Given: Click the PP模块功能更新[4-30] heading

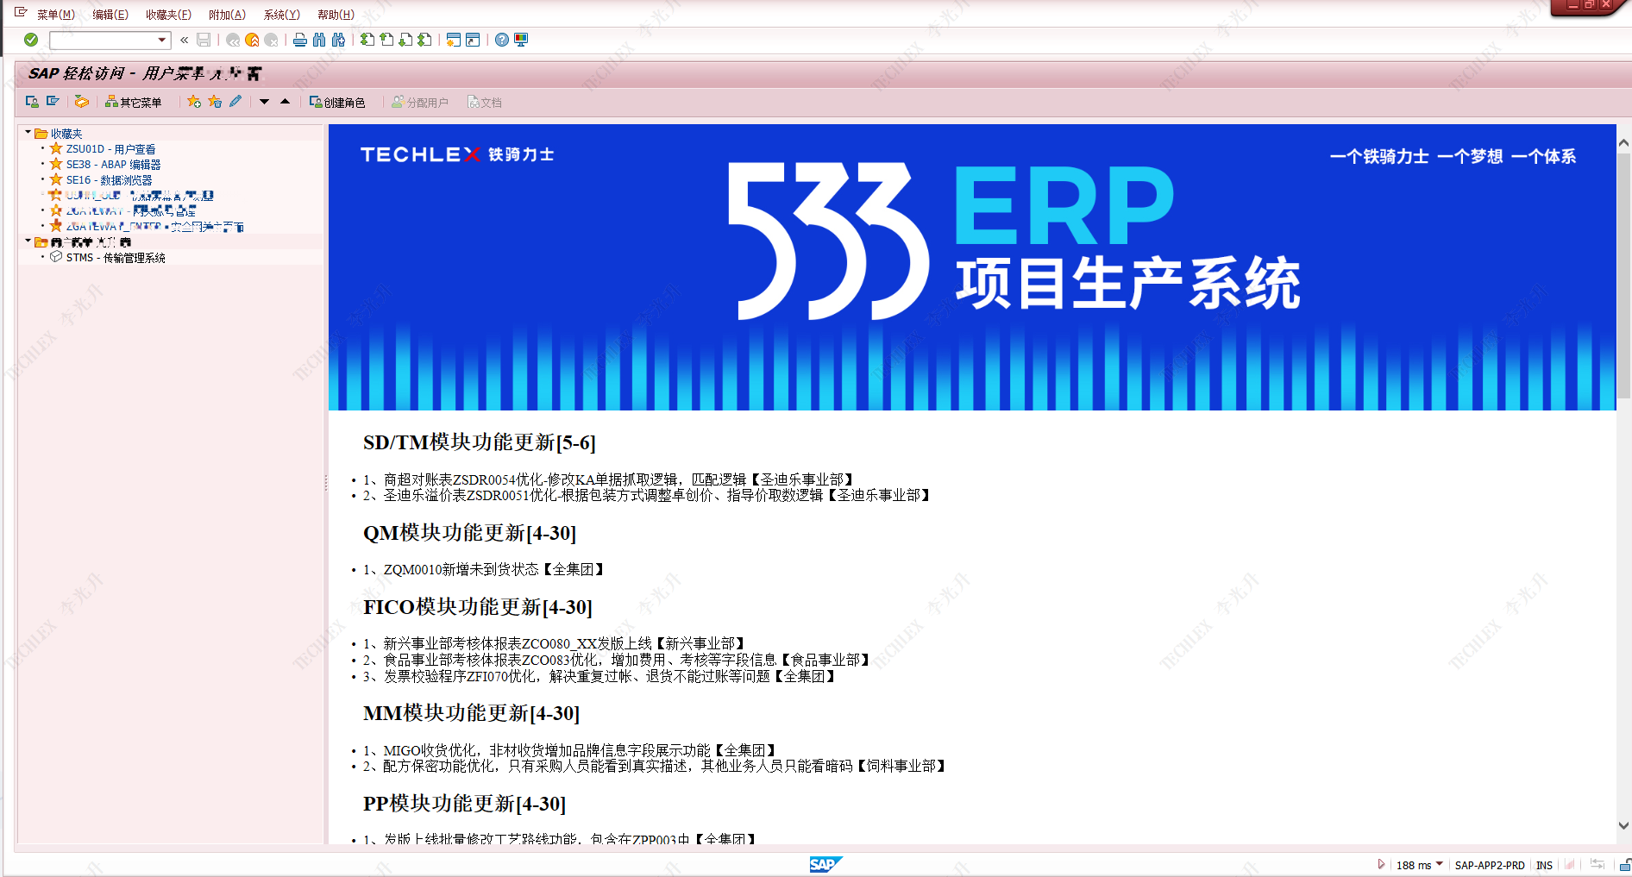Looking at the screenshot, I should click(465, 804).
